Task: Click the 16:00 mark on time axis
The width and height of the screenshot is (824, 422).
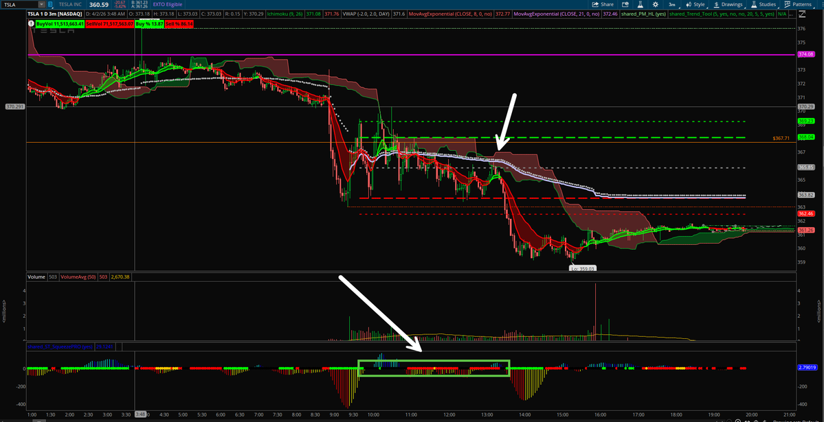Action: tap(600, 414)
